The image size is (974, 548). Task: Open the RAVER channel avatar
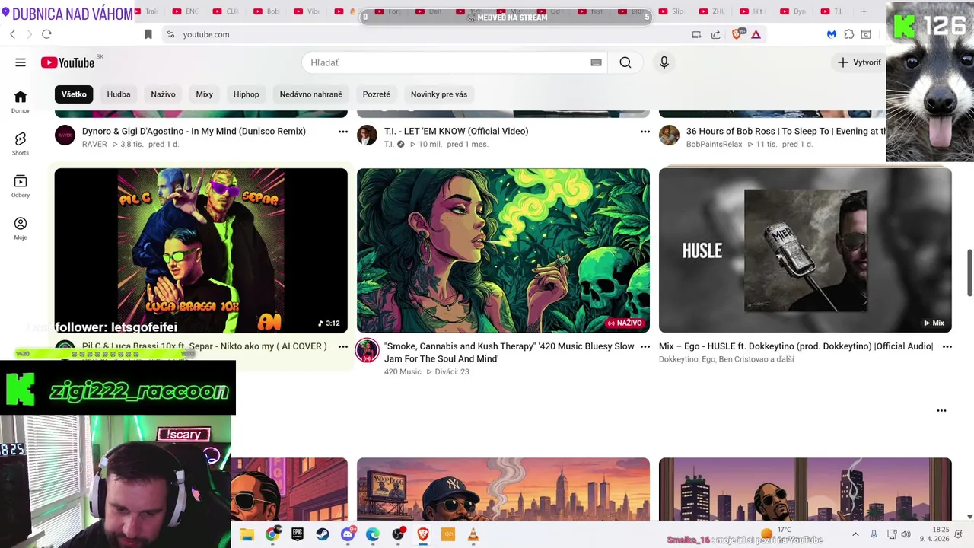pos(65,135)
